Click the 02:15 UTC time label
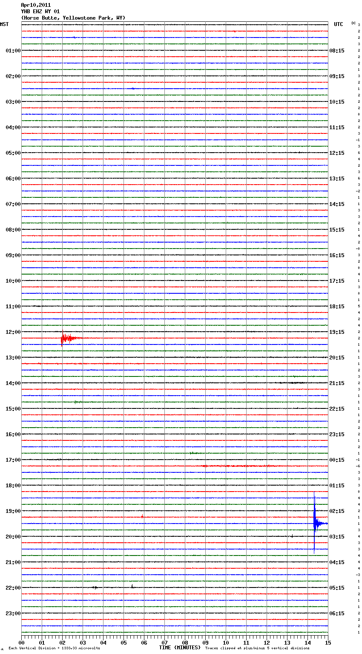362x654 pixels. coord(337,511)
